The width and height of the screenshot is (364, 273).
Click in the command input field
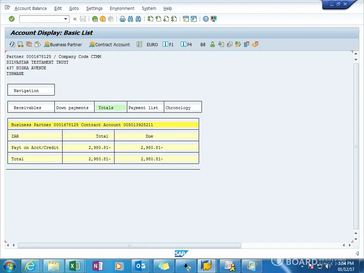[x=41, y=19]
